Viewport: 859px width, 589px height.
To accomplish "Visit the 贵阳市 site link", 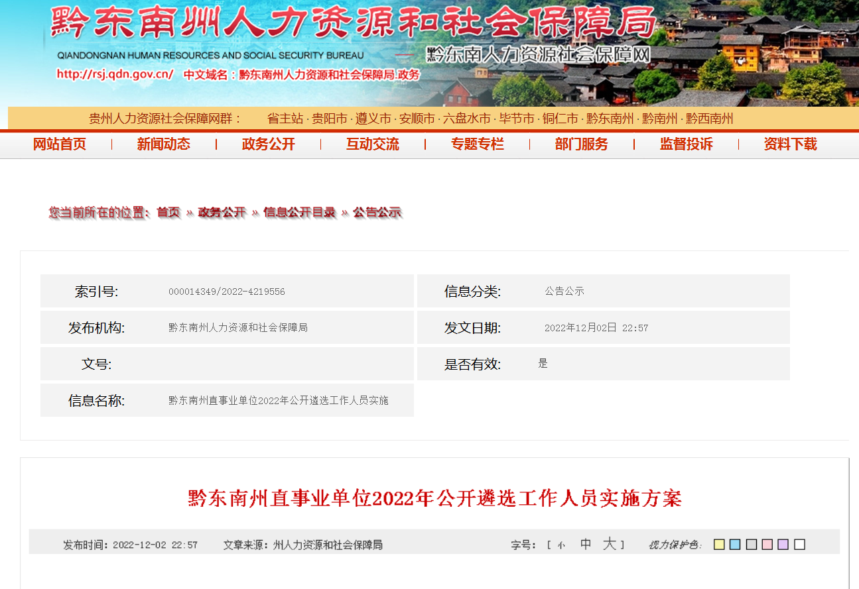I will click(x=330, y=119).
